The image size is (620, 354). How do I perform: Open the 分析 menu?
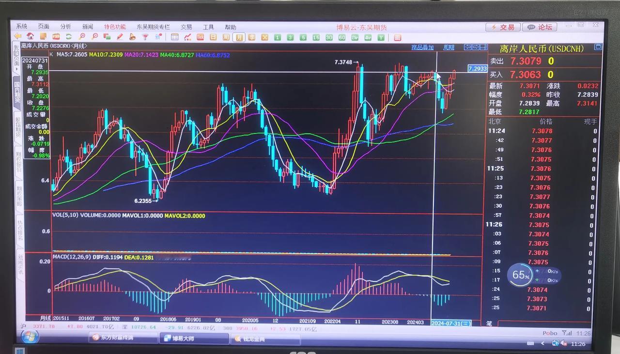[65, 27]
